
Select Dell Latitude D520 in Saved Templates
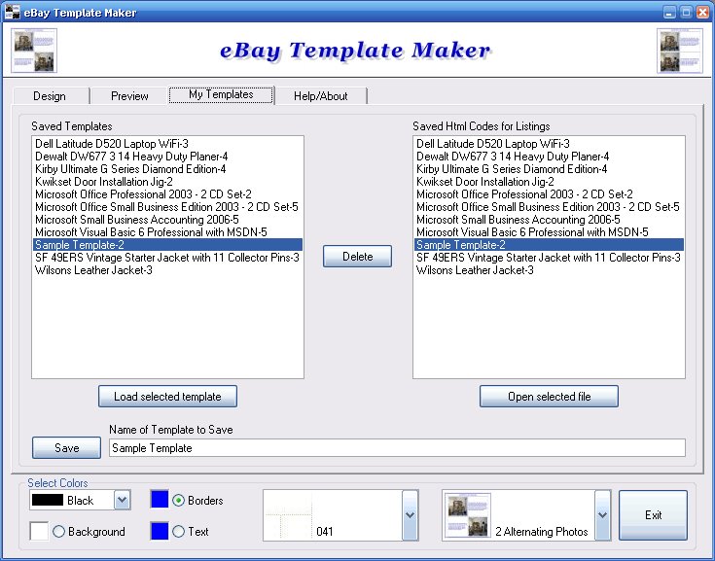click(x=167, y=144)
